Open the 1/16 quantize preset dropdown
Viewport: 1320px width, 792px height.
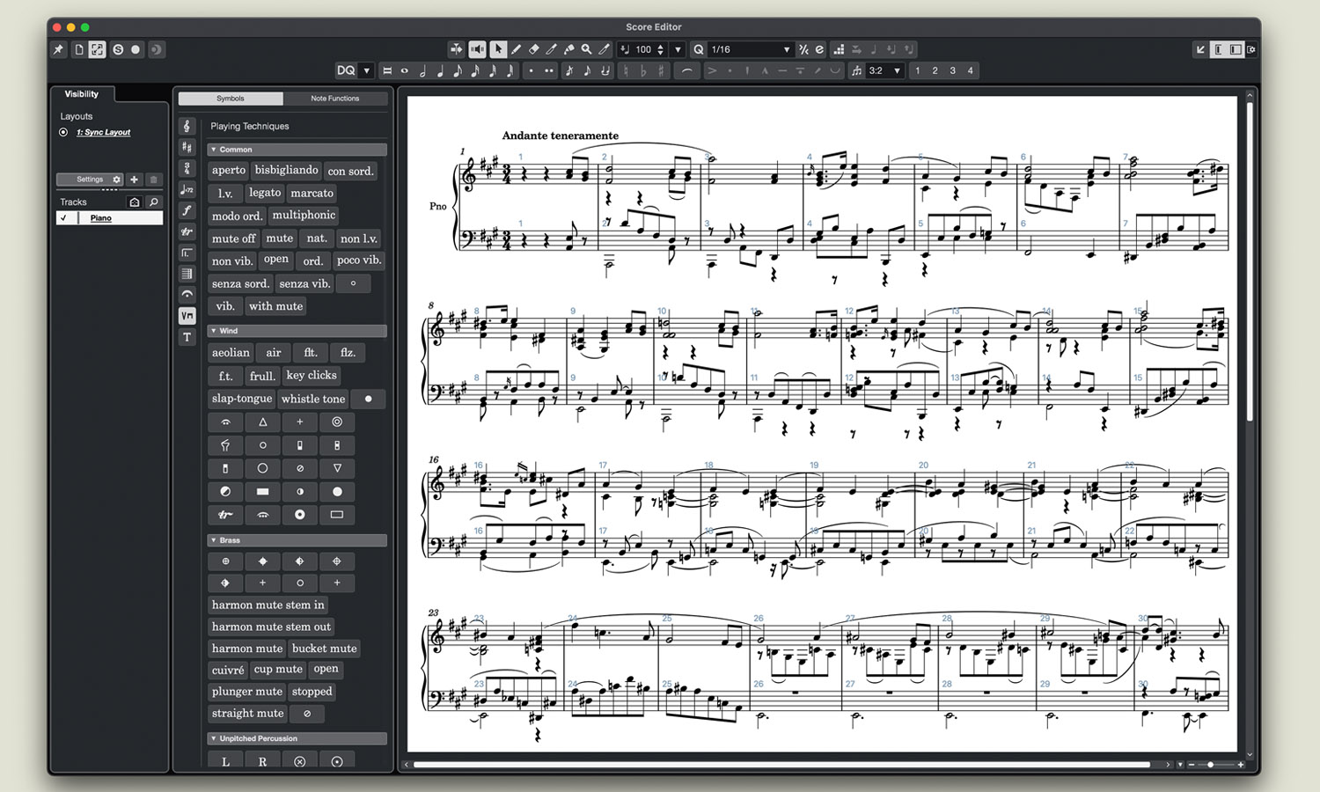point(750,49)
